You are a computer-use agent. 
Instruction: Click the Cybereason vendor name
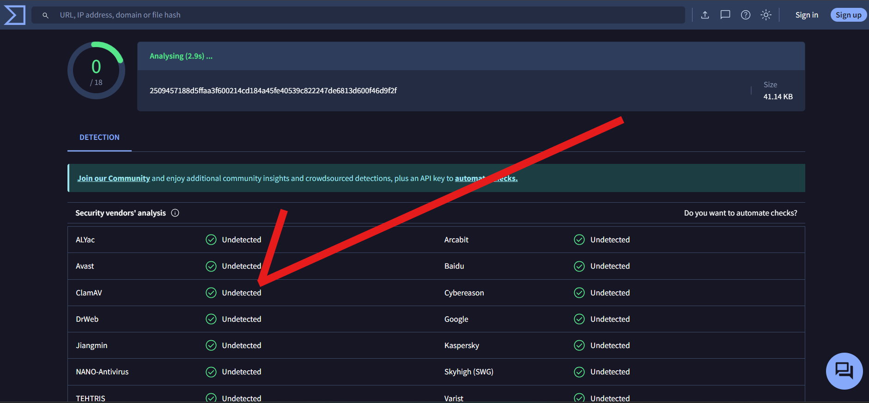point(464,293)
